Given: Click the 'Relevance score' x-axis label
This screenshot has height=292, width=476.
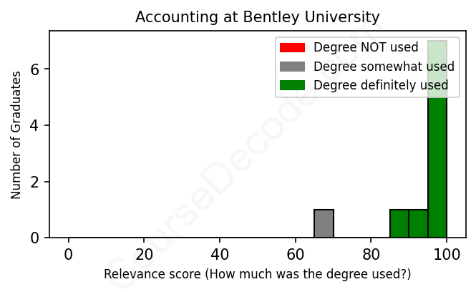Looking at the screenshot, I should (258, 274).
